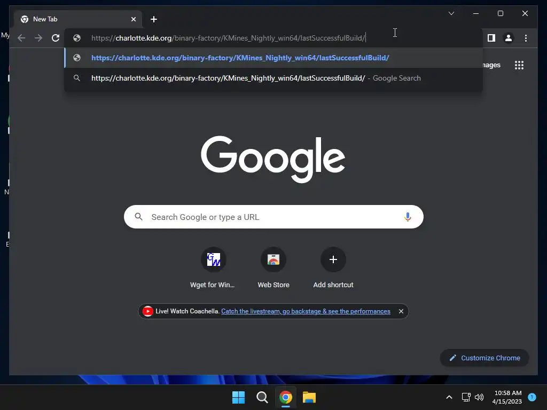547x410 pixels.
Task: Open the clock showing 10:58 AM
Action: [507, 397]
